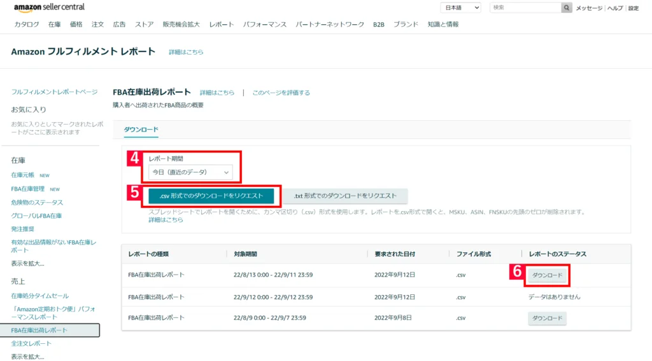The height and width of the screenshot is (361, 652).
Task: Open the カタログ menu
Action: tap(27, 25)
